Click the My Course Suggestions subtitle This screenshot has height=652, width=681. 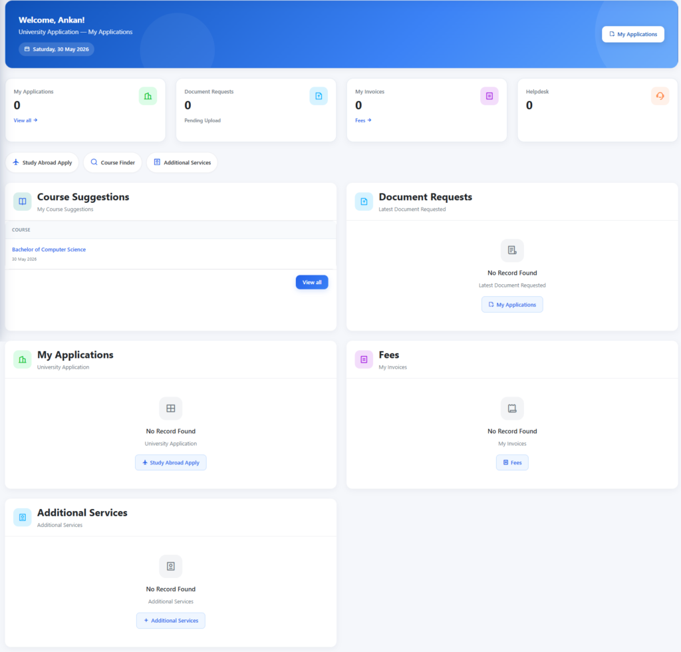point(65,210)
